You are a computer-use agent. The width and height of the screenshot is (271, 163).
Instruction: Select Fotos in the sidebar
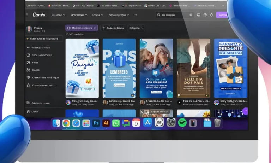[32, 63]
